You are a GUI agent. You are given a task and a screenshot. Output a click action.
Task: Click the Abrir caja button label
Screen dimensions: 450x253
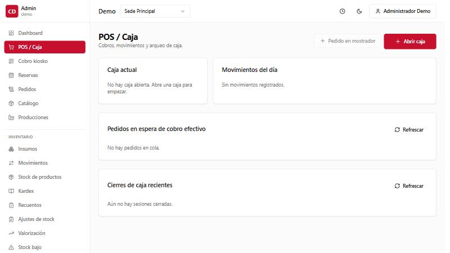coord(414,41)
